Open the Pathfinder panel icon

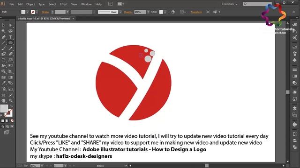[x=295, y=147]
